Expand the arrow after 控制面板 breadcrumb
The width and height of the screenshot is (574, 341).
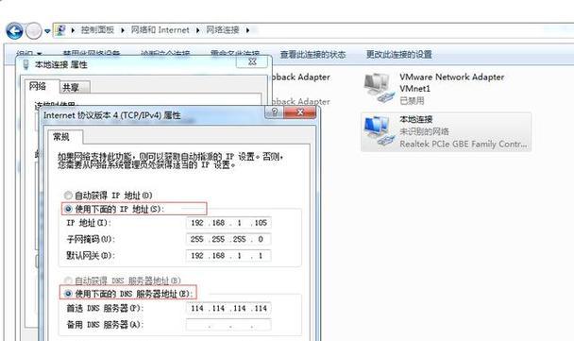tap(123, 30)
